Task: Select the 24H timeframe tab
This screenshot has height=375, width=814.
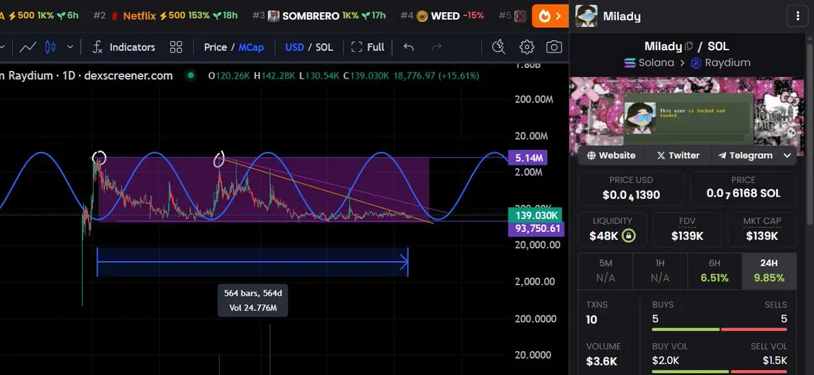Action: (x=769, y=271)
